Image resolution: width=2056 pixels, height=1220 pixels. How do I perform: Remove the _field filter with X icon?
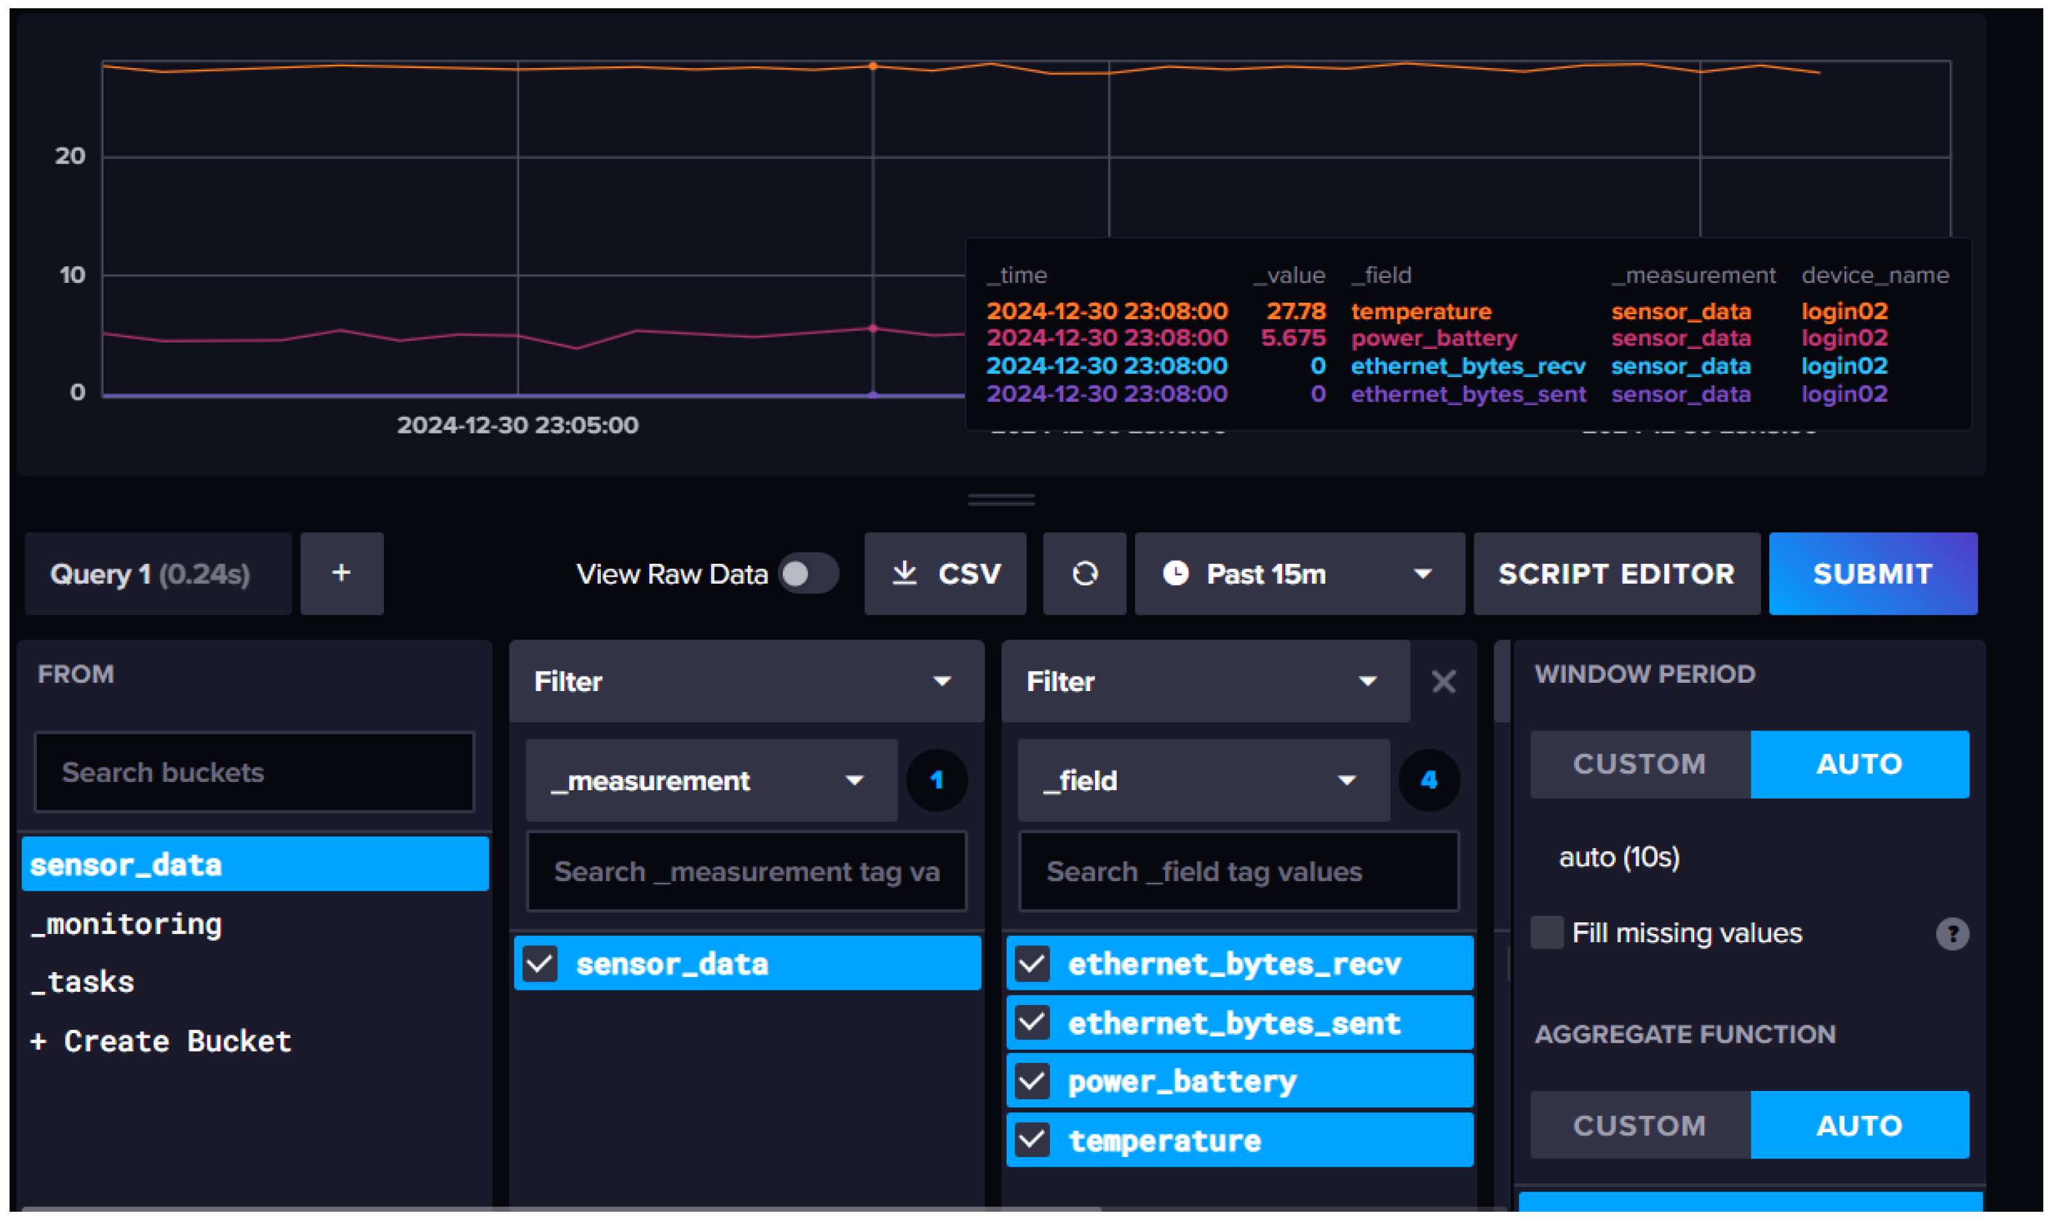coord(1444,682)
